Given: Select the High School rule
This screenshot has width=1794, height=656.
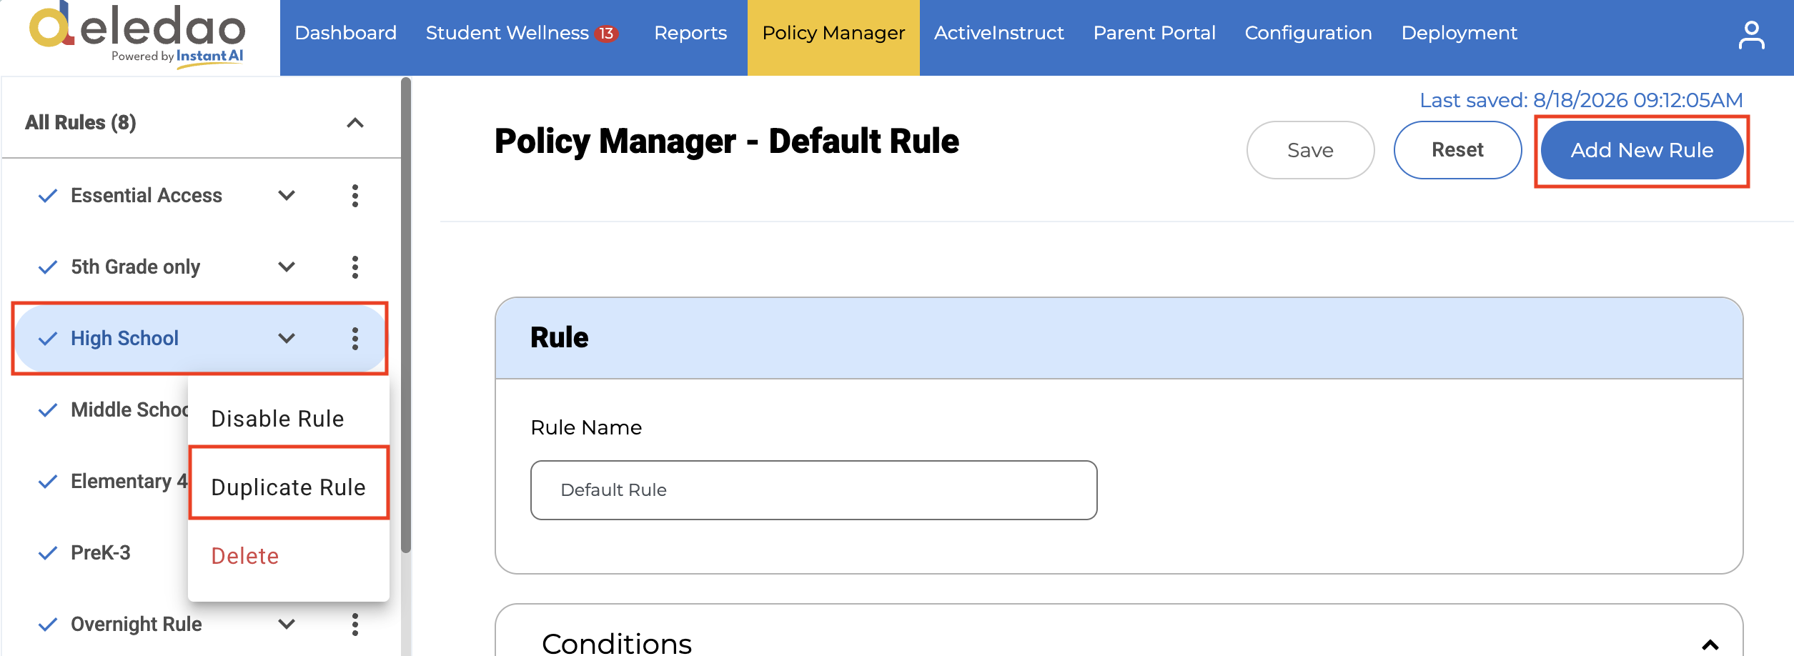Looking at the screenshot, I should (x=124, y=338).
